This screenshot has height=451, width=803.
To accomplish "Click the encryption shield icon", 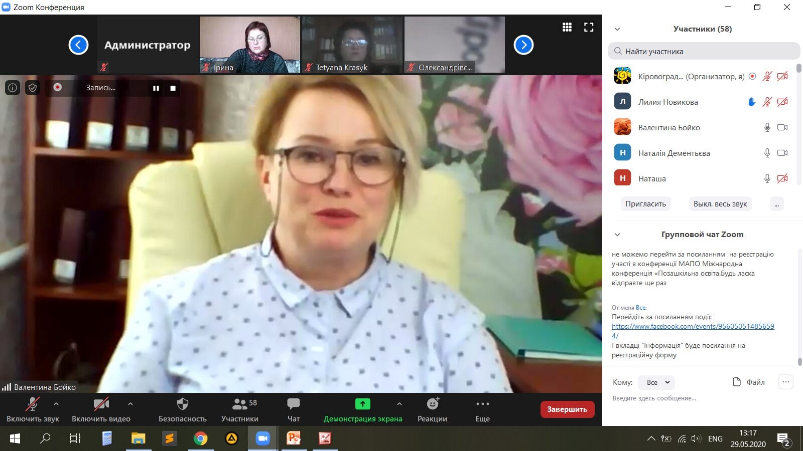I will tap(33, 88).
